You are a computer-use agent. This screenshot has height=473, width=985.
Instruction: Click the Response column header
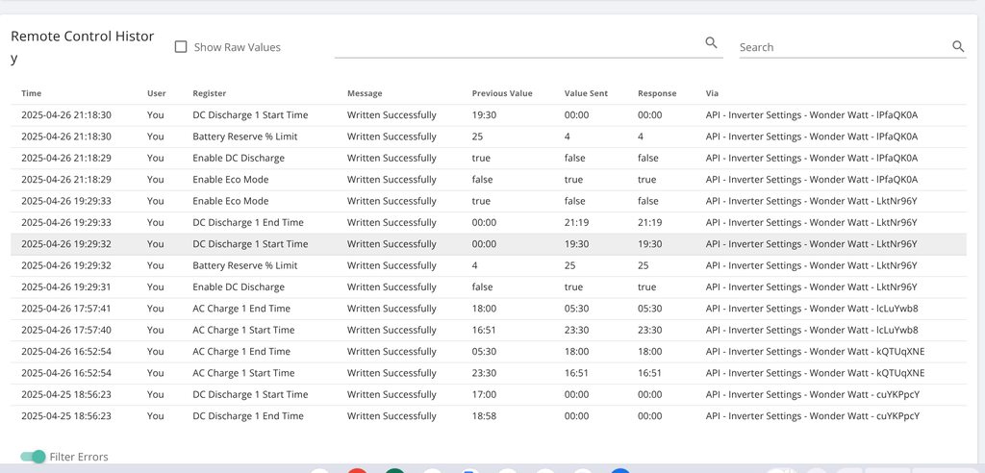coord(657,93)
